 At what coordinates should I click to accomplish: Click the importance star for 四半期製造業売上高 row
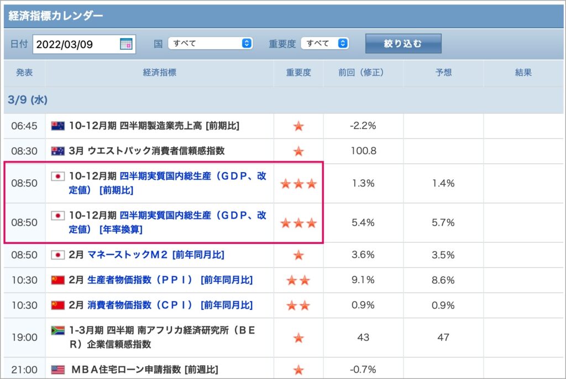pos(298,126)
